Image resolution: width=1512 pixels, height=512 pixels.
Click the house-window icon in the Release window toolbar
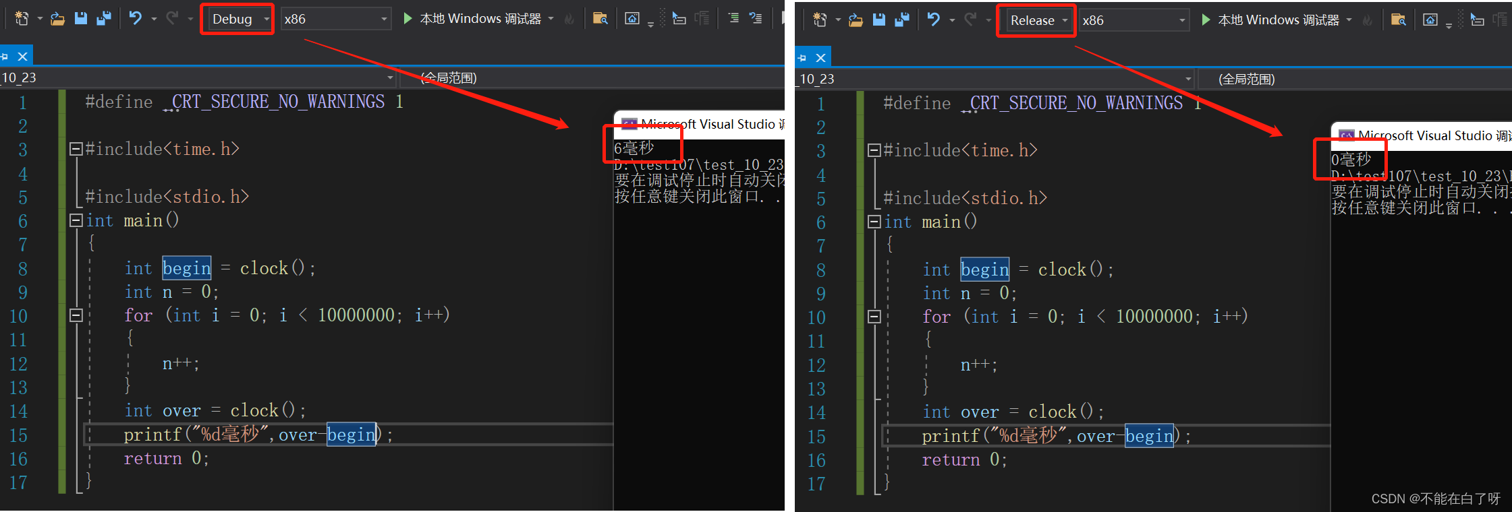click(x=1430, y=20)
